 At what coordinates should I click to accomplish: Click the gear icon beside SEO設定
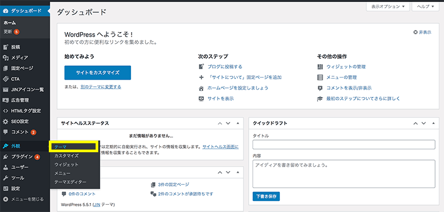[6, 121]
